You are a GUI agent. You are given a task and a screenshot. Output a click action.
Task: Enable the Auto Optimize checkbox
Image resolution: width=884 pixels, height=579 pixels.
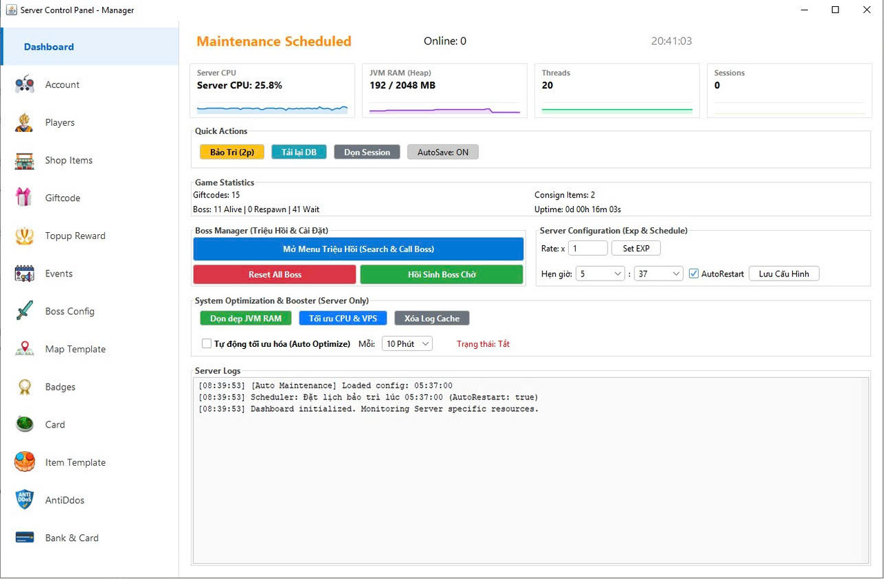click(x=206, y=343)
